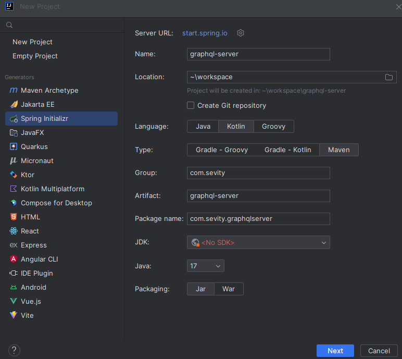Click the Group field com.sevity
Image resolution: width=402 pixels, height=359 pixels.
click(258, 173)
